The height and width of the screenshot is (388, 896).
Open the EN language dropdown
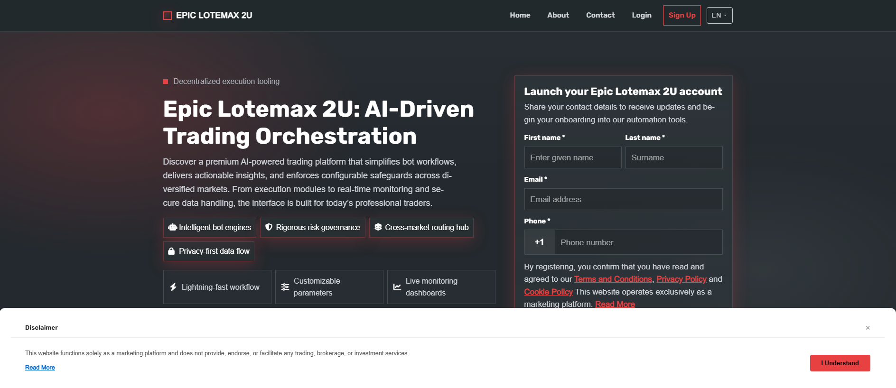(719, 15)
